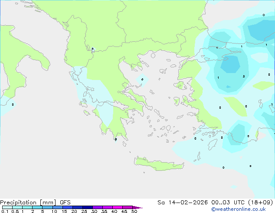Click the 45–50 mm legend swatch

(x=128, y=207)
